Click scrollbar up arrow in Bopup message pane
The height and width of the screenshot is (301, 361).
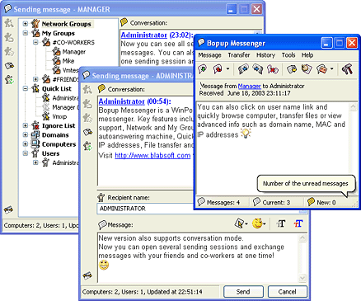(353, 107)
